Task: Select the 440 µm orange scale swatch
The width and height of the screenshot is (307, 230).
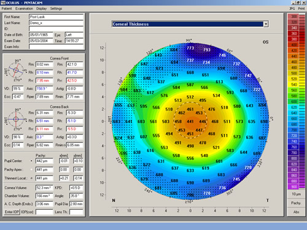Action: pyautogui.click(x=293, y=56)
